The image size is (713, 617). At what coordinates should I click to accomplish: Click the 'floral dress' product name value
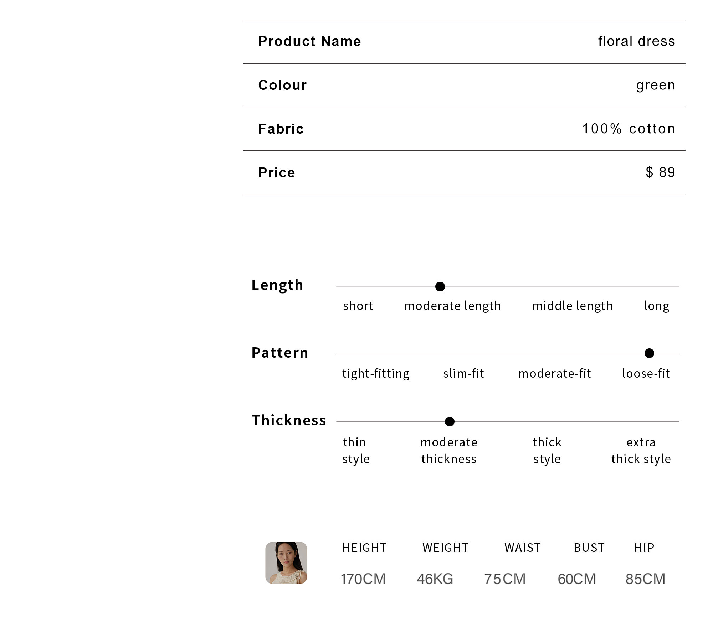[x=637, y=41]
